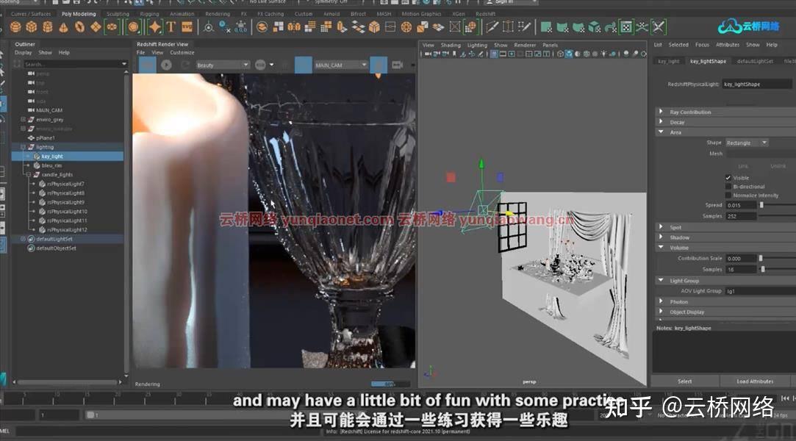Open the Customize menu in Redshift Render View
796x441 pixels.
[182, 52]
